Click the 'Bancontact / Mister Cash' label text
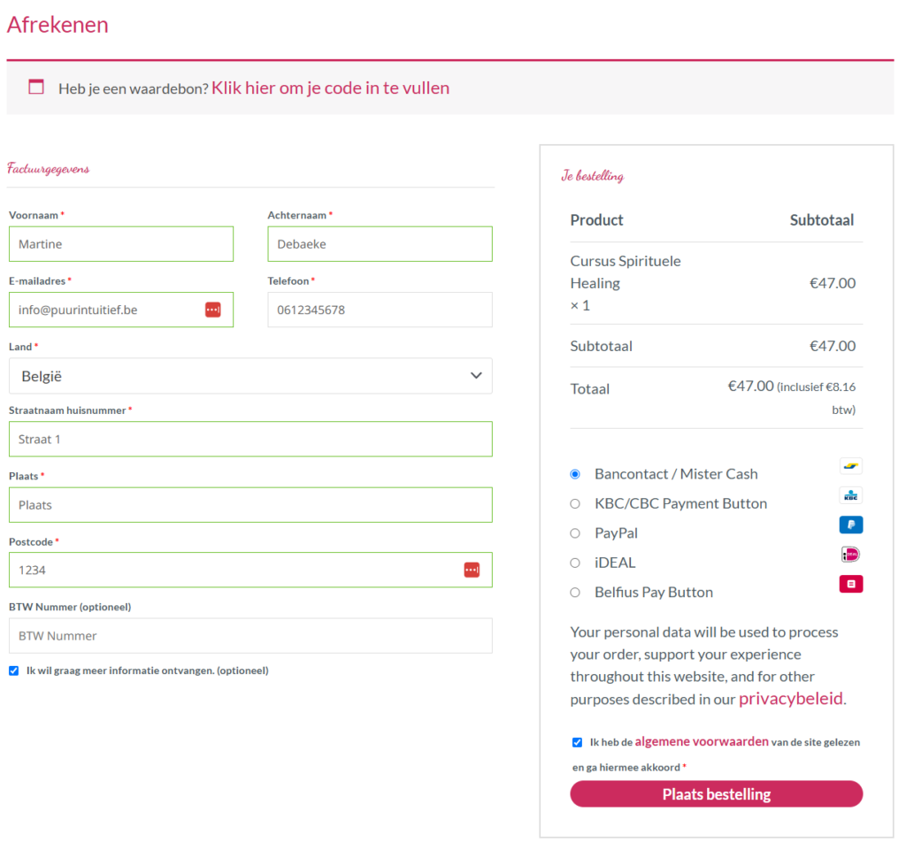This screenshot has width=906, height=850. click(x=676, y=474)
